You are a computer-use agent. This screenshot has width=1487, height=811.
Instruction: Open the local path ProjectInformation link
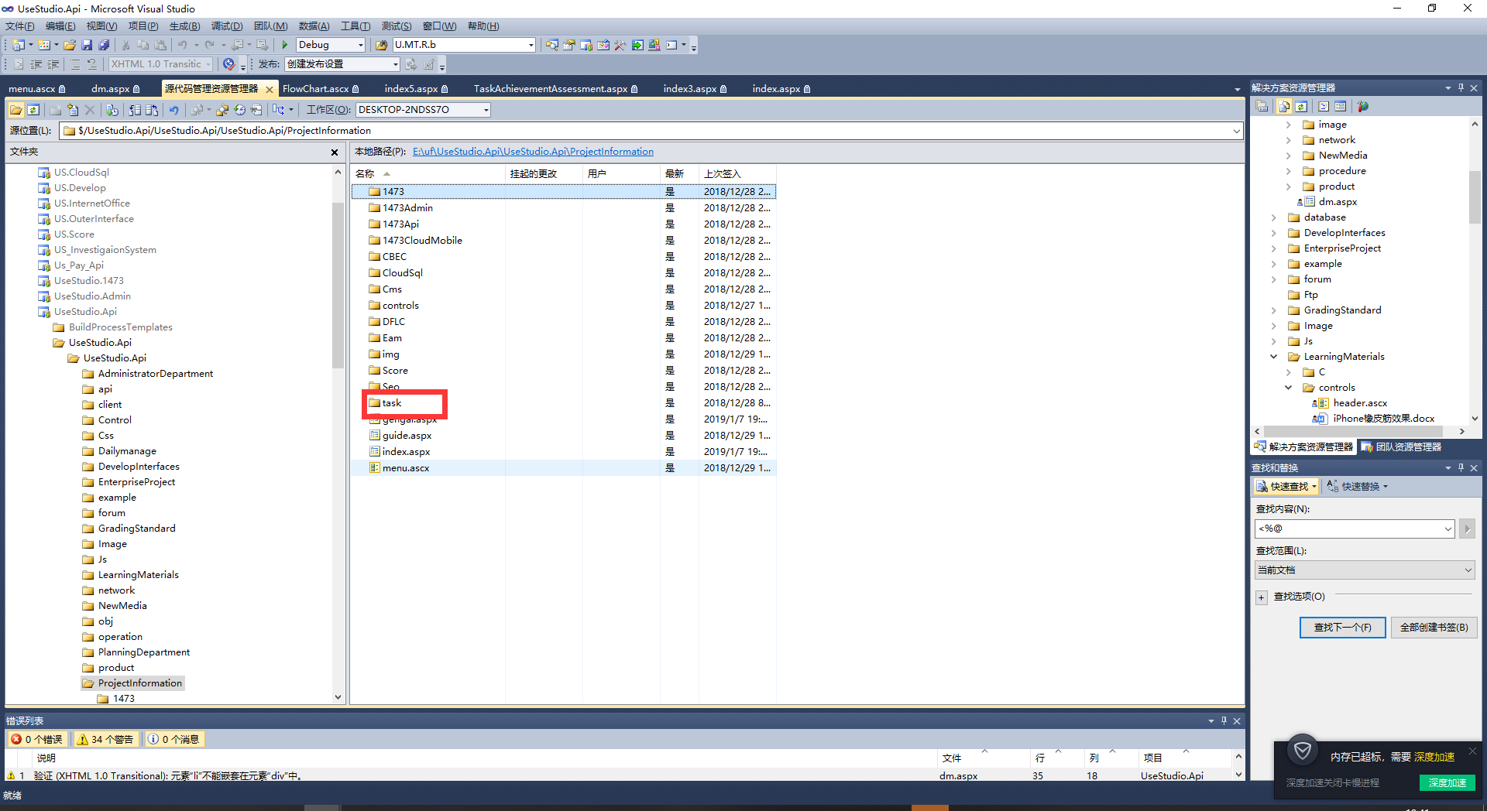coord(533,152)
